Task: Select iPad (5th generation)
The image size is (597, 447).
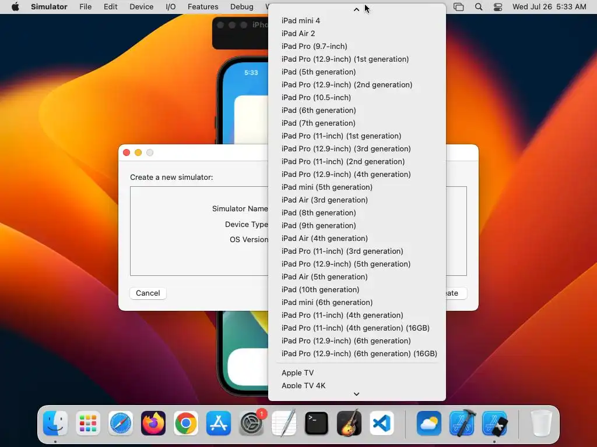Action: click(x=357, y=72)
